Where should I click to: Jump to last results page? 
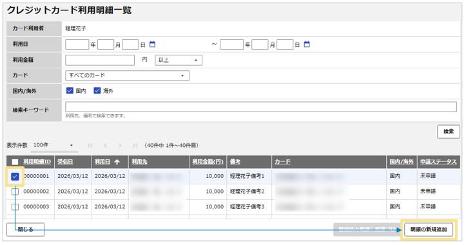[135, 146]
